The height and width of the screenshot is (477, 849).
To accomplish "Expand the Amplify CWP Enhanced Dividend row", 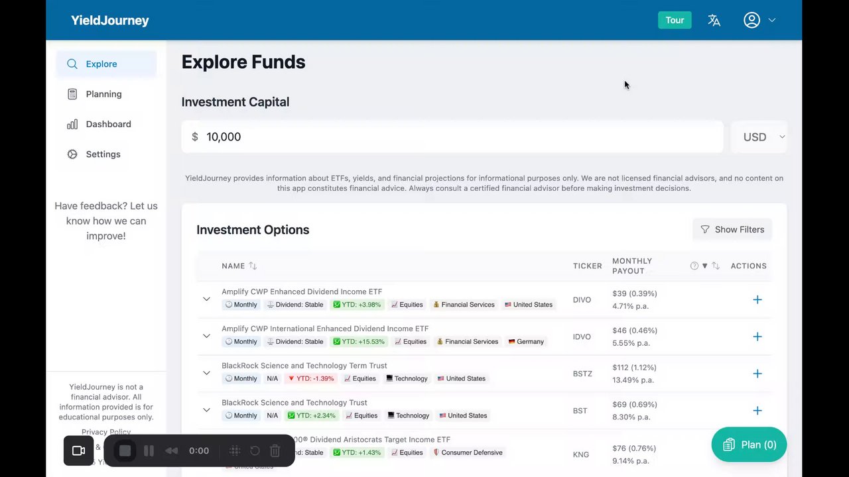I will click(206, 299).
